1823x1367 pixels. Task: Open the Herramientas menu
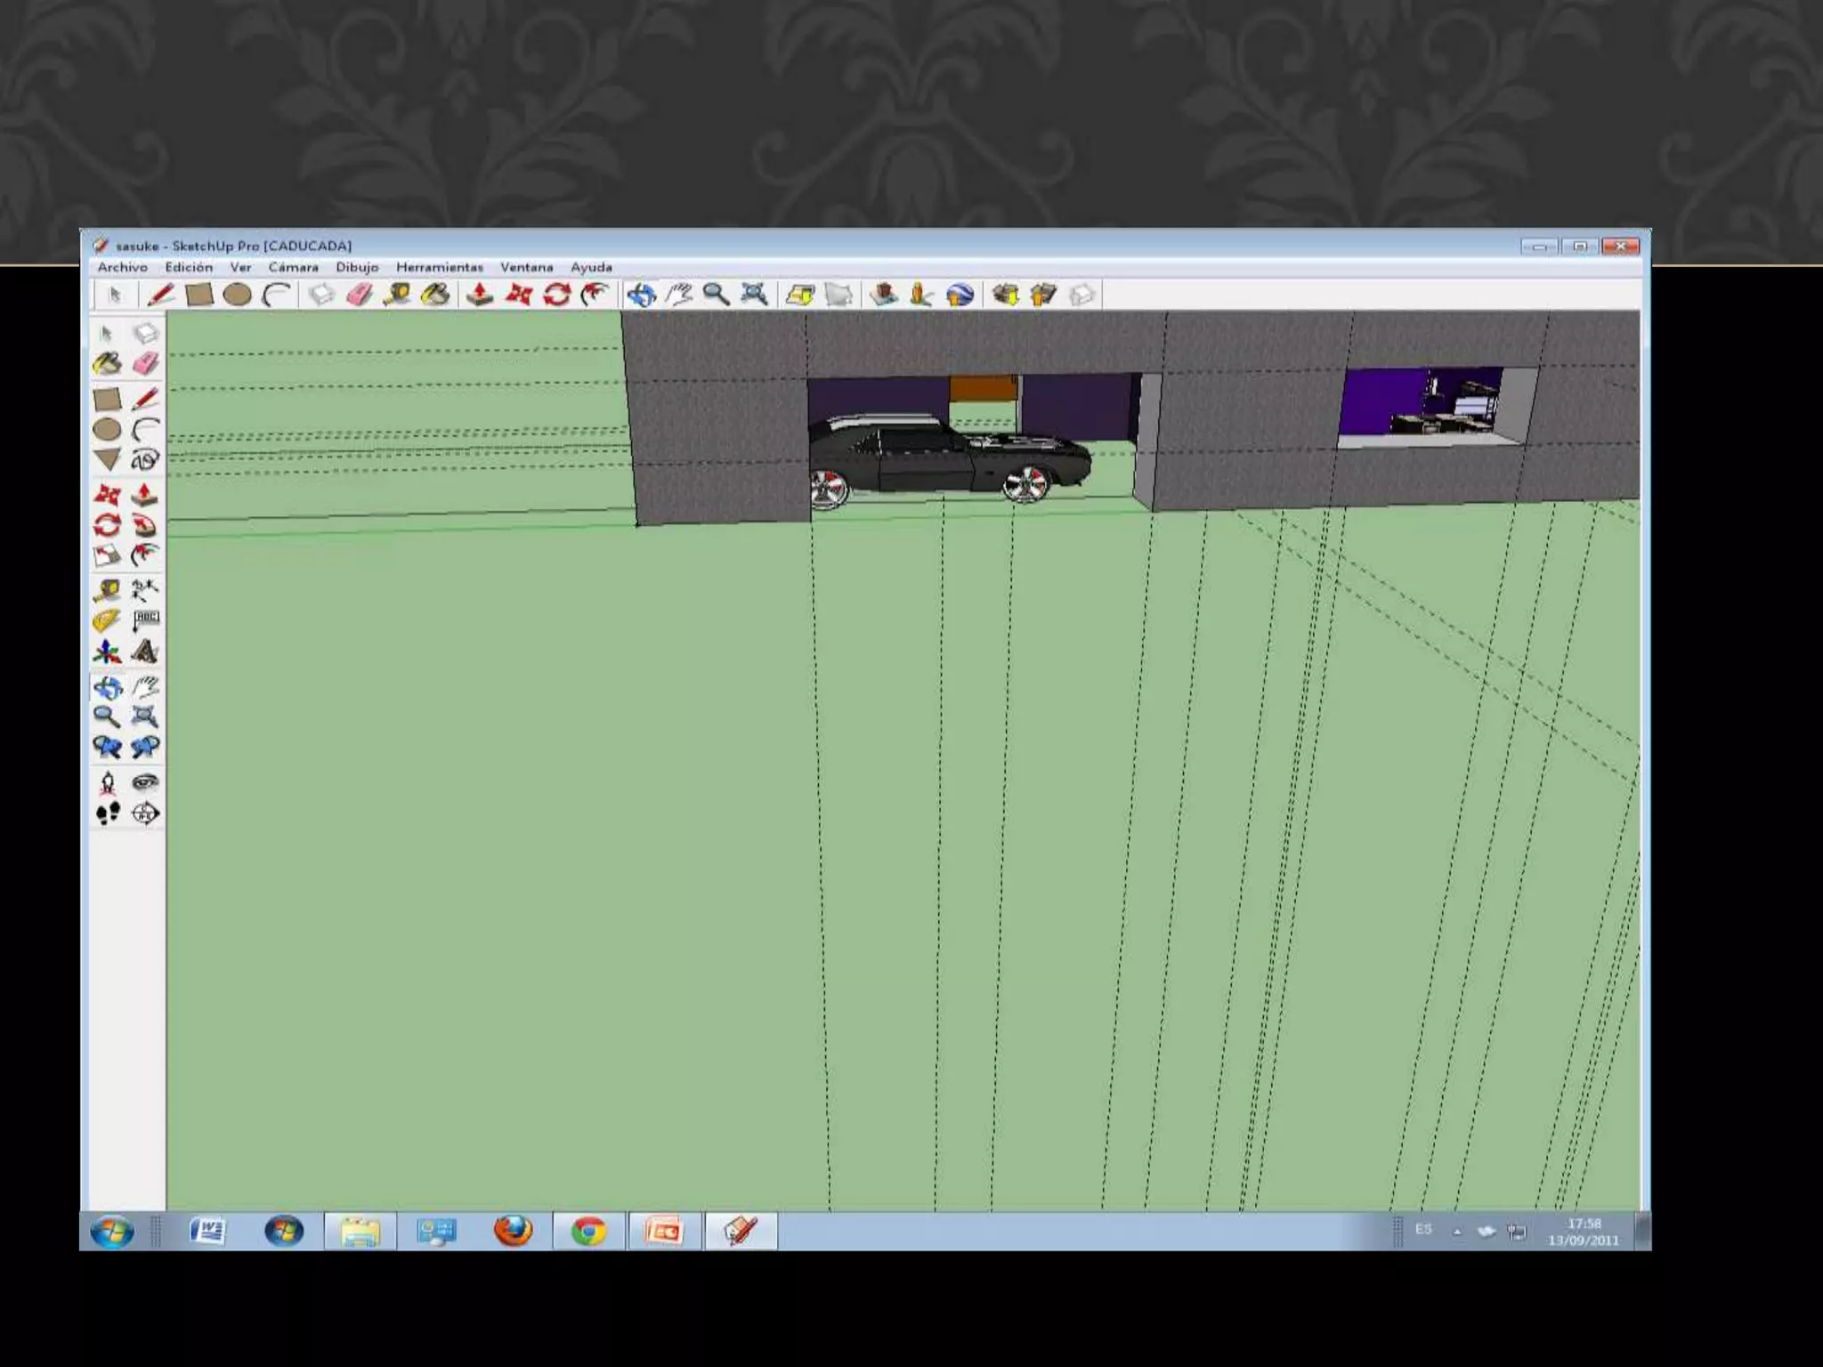click(x=439, y=267)
